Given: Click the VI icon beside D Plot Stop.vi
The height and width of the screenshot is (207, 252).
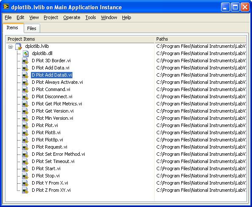Looking at the screenshot, I should tap(25, 176).
